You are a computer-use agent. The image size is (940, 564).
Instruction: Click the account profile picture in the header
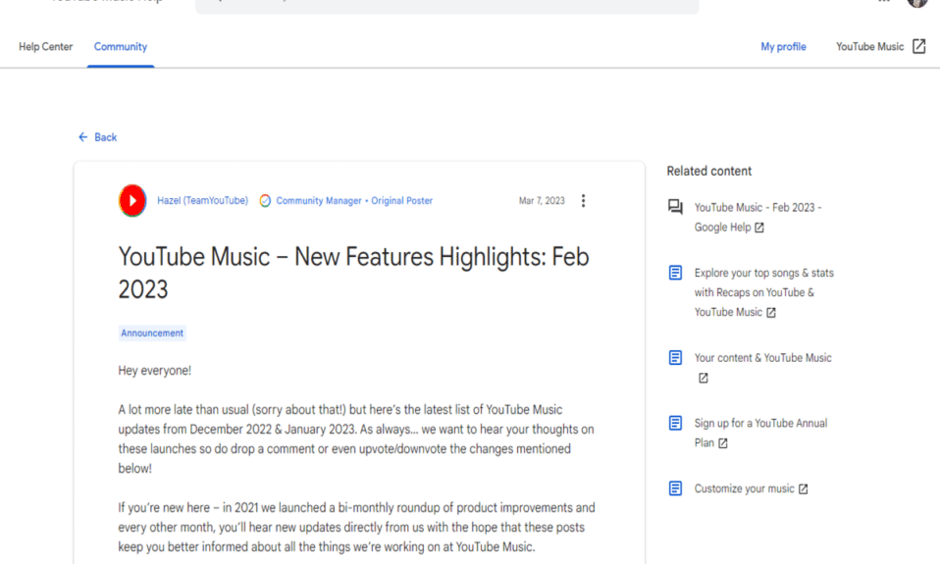[917, 3]
